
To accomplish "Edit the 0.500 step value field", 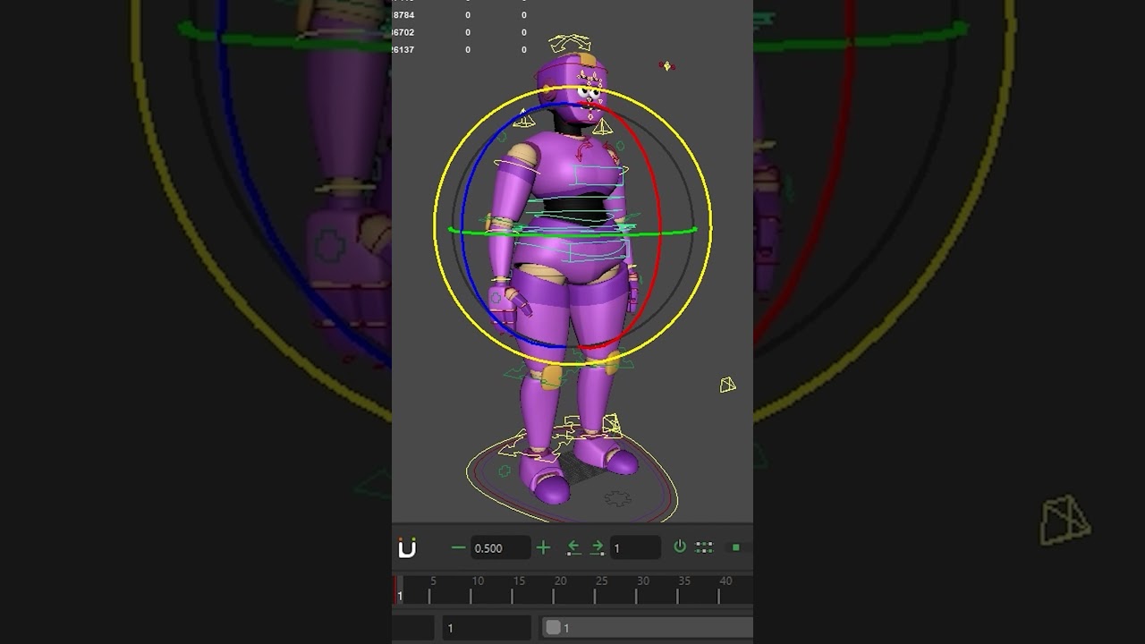I will tap(501, 547).
